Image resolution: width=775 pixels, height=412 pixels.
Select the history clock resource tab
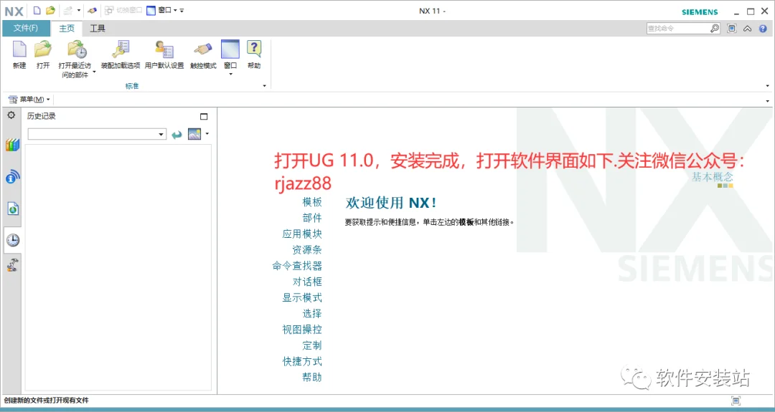pyautogui.click(x=13, y=240)
